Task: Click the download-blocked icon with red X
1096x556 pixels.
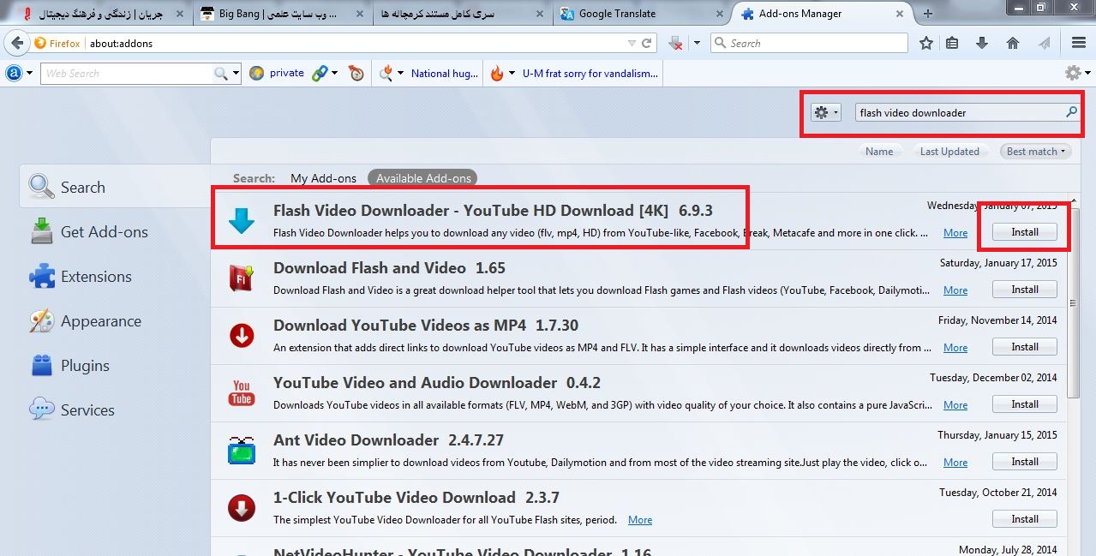Action: click(x=675, y=43)
